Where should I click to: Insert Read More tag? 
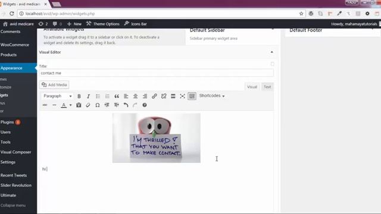pos(173,96)
